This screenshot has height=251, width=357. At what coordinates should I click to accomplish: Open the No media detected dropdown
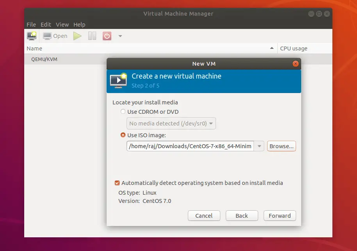click(x=171, y=123)
